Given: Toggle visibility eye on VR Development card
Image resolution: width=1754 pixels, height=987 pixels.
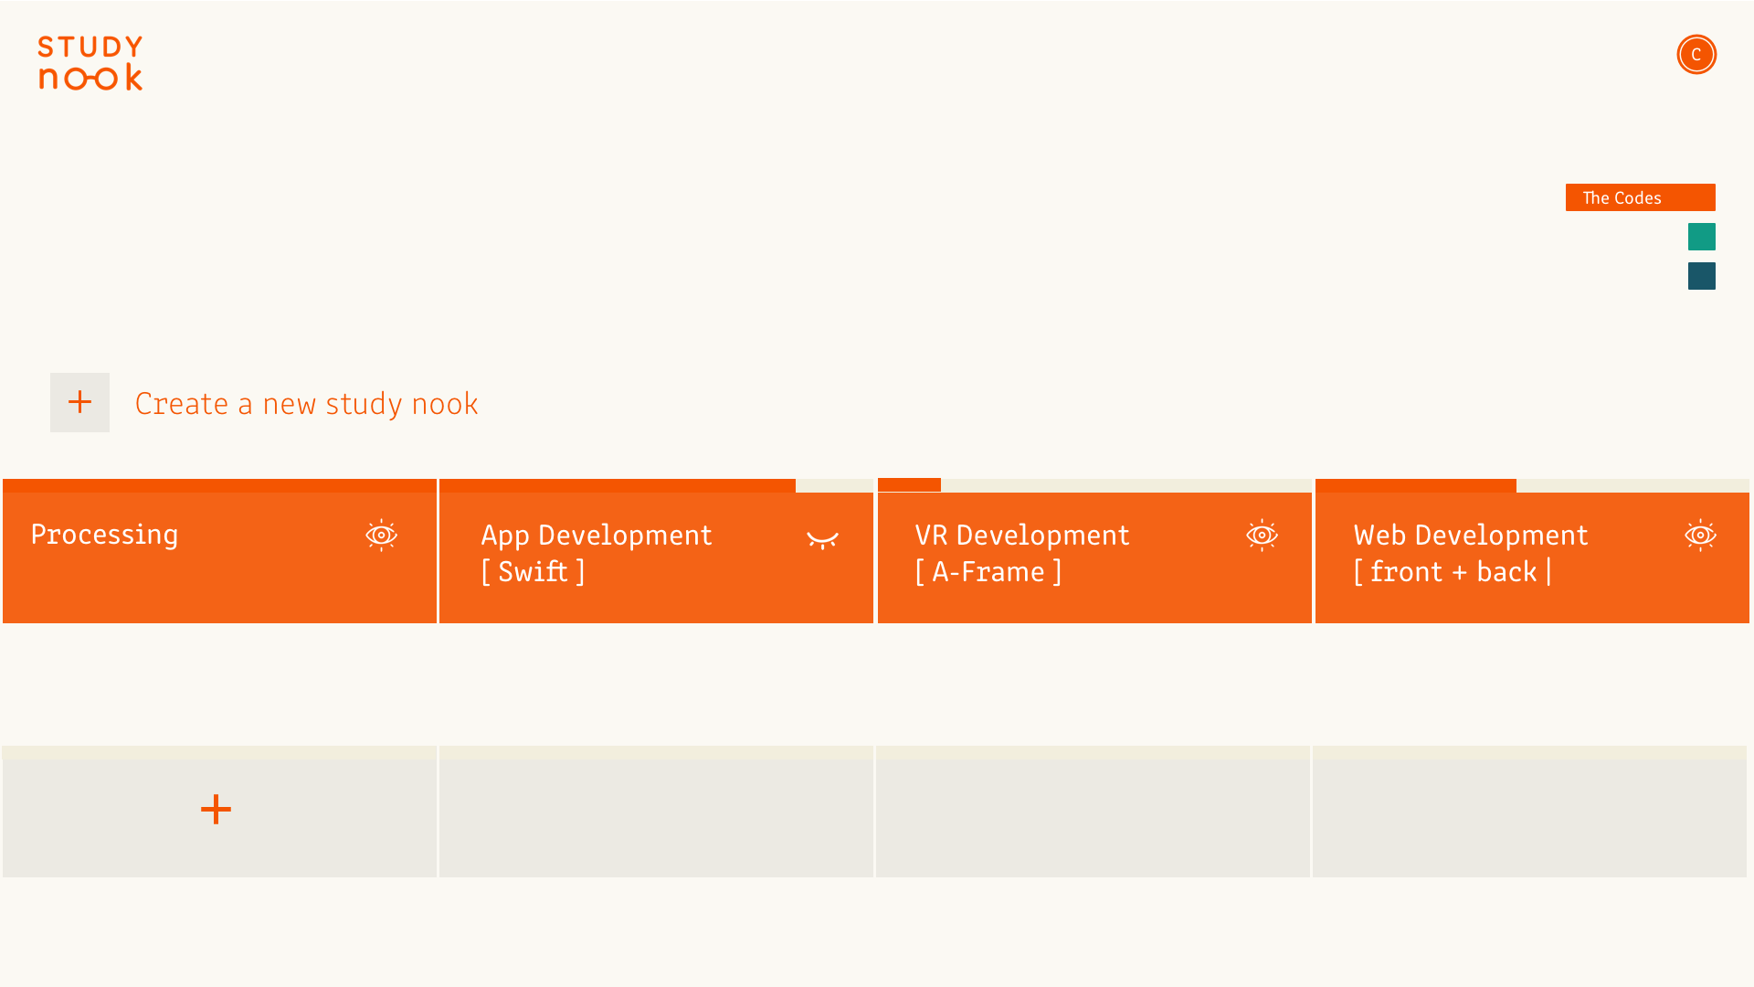Looking at the screenshot, I should tap(1262, 536).
